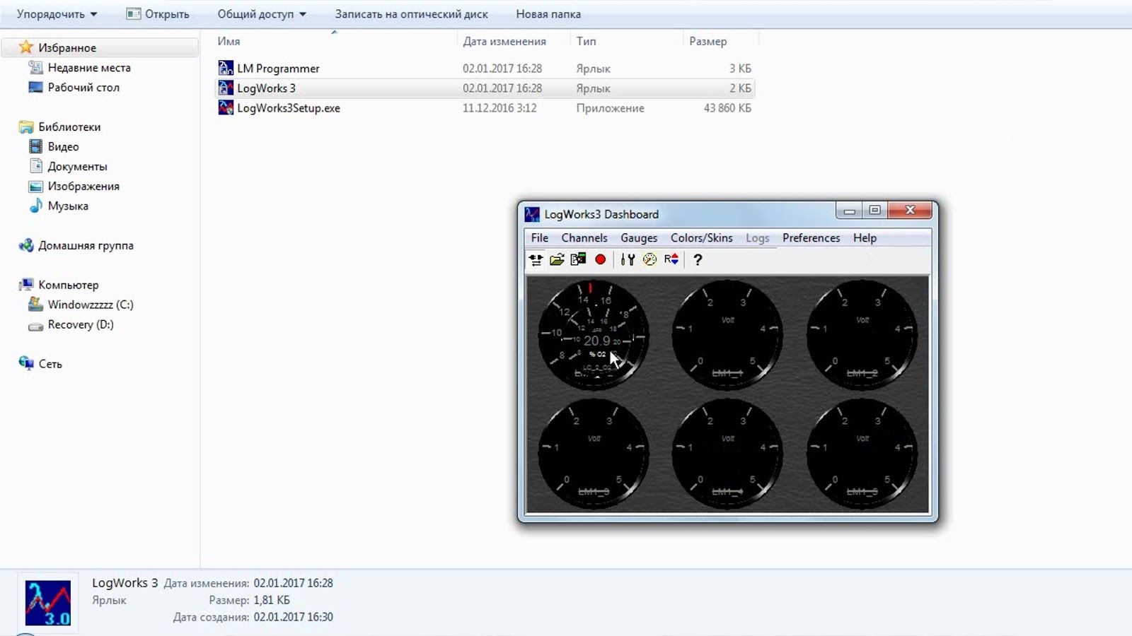The image size is (1132, 636).
Task: Click the Открыть toolbar button
Action: click(157, 14)
